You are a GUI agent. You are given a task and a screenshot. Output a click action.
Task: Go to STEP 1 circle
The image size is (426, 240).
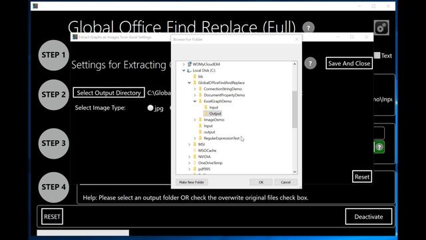pos(53,55)
